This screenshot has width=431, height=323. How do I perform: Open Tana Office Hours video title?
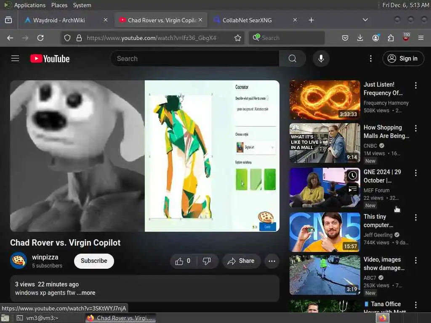386,307
